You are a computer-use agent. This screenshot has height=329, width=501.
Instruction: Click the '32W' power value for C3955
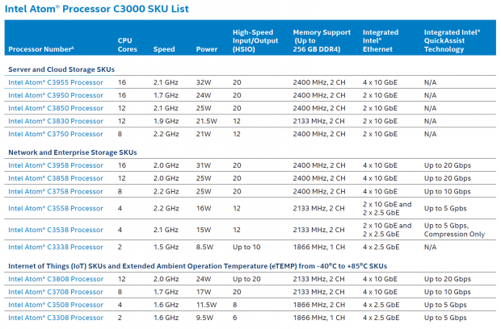[204, 82]
